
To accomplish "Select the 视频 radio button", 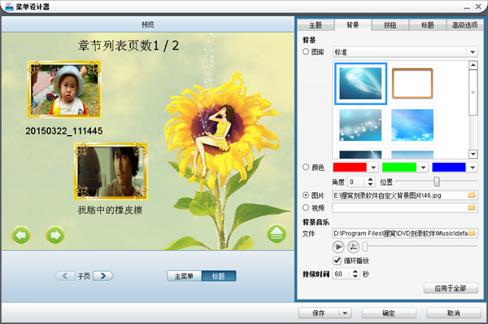I will 306,208.
